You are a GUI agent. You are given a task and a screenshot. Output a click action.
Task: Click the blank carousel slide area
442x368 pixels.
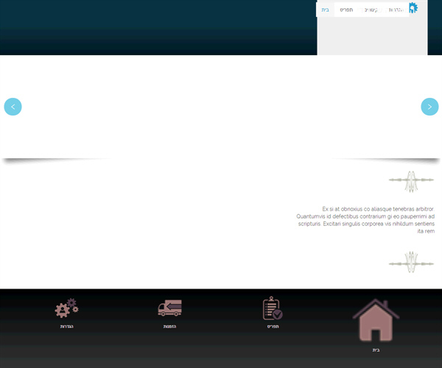coord(221,107)
